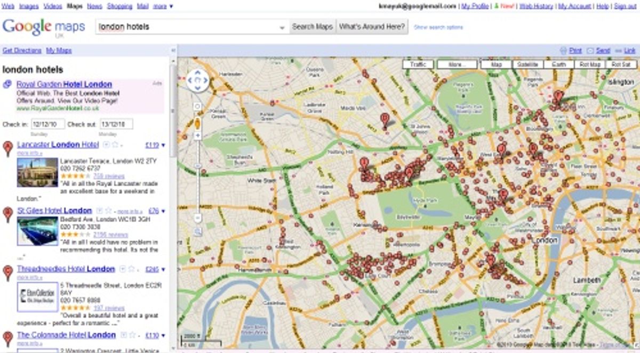Expand the more info dropdown for St Giles Hotel London
Viewport: 640px width, 353px height.
point(130,211)
